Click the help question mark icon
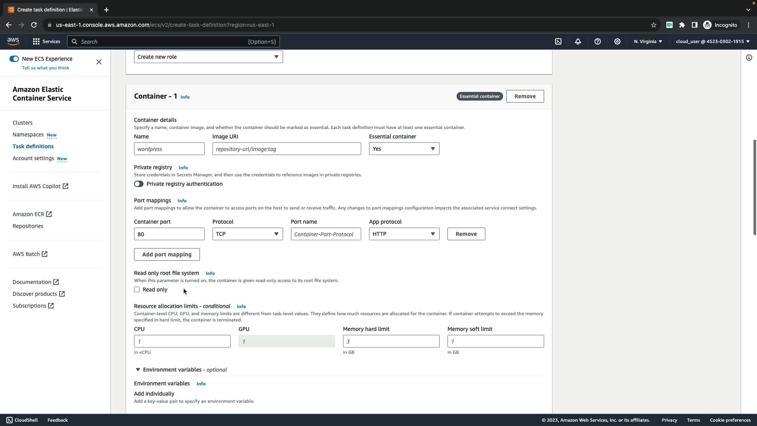This screenshot has height=426, width=757. click(598, 41)
